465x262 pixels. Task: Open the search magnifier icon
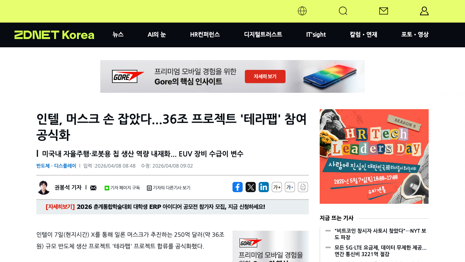[x=343, y=11]
